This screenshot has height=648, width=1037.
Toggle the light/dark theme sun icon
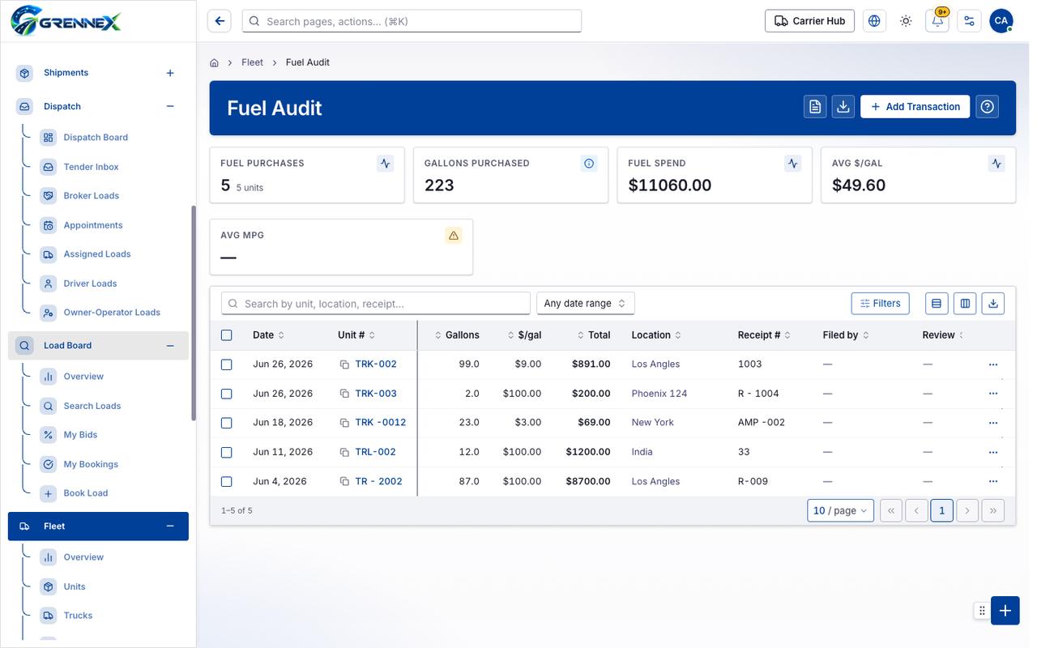click(x=906, y=21)
